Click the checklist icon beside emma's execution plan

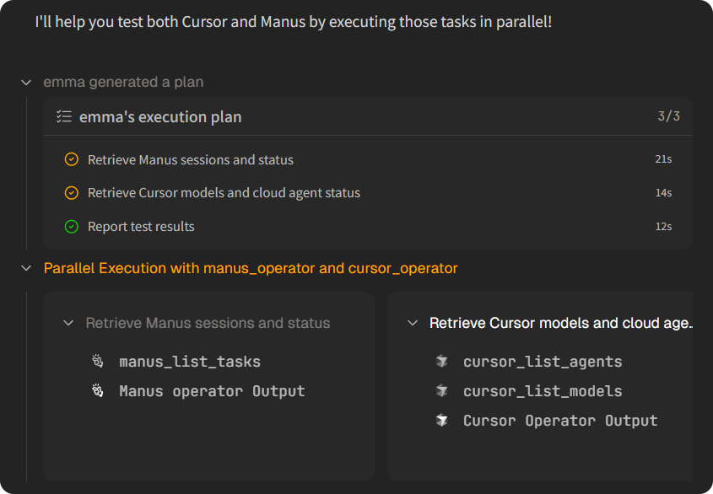pos(63,117)
